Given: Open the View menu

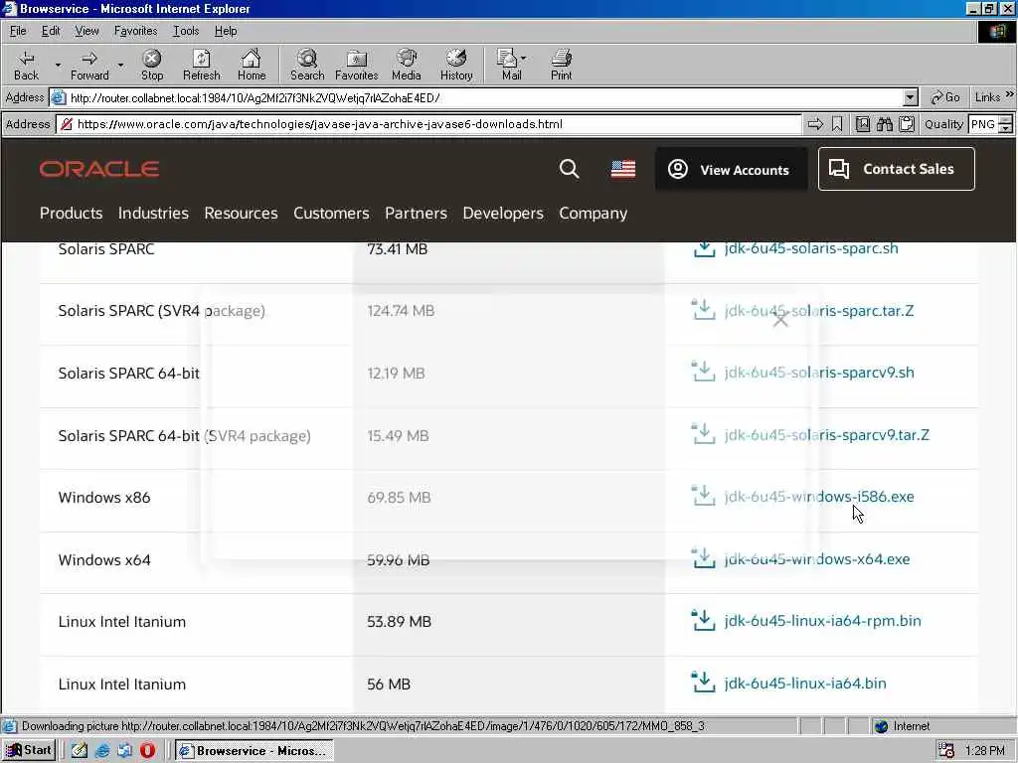Looking at the screenshot, I should (87, 31).
